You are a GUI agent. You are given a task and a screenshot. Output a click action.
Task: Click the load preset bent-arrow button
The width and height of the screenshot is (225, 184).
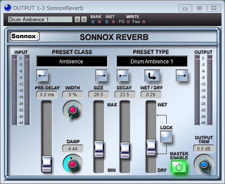coord(152,76)
